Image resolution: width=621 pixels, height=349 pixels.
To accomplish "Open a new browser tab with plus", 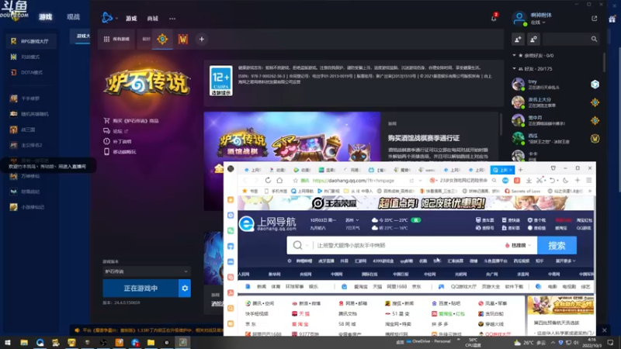I will (520, 170).
